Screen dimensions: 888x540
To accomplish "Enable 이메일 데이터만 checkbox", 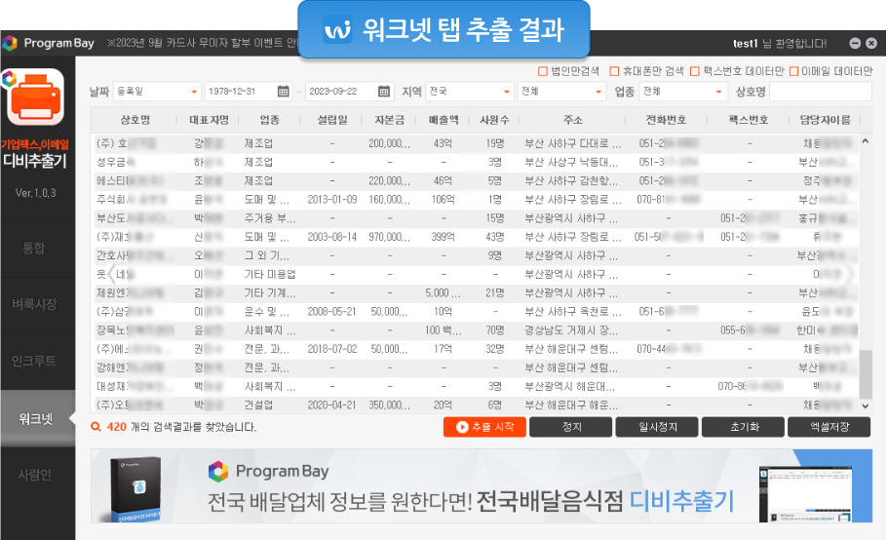I will 793,71.
